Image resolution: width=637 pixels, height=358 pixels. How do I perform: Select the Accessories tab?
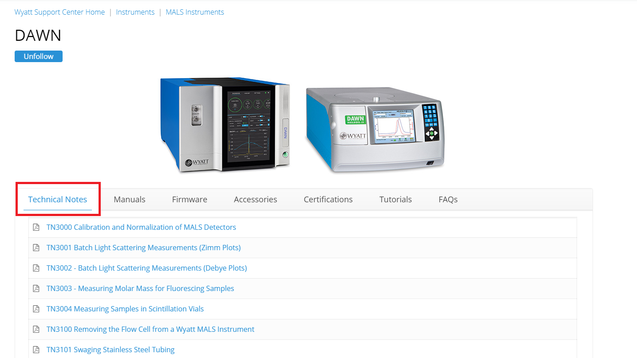click(x=255, y=199)
